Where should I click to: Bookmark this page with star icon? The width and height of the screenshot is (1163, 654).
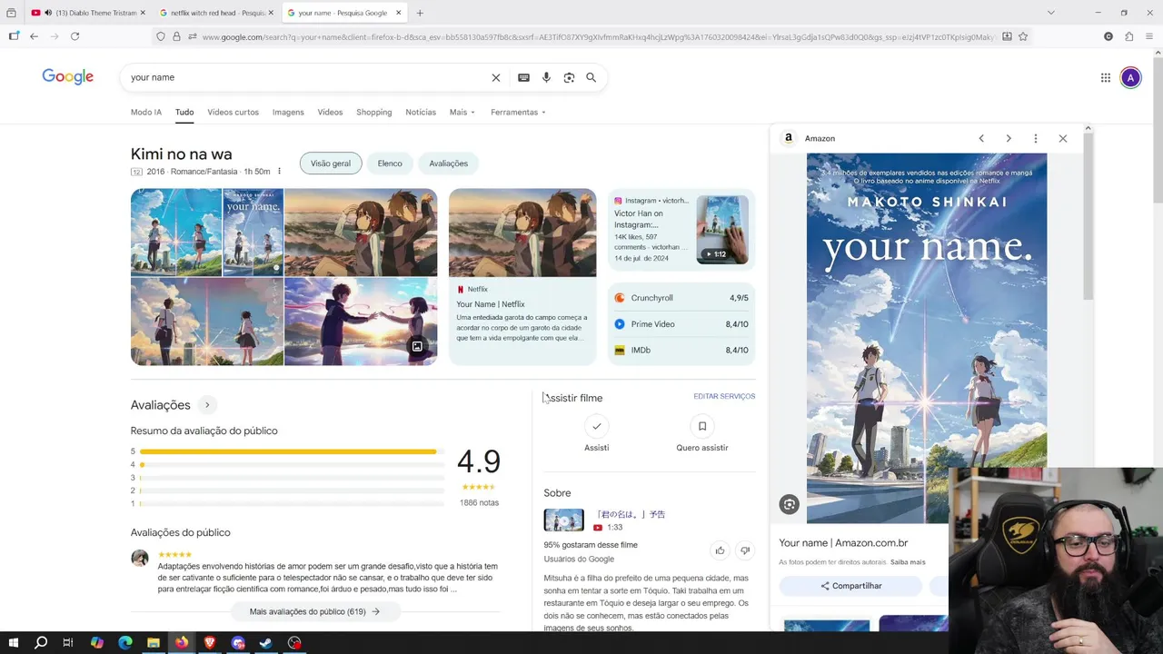(x=1023, y=36)
